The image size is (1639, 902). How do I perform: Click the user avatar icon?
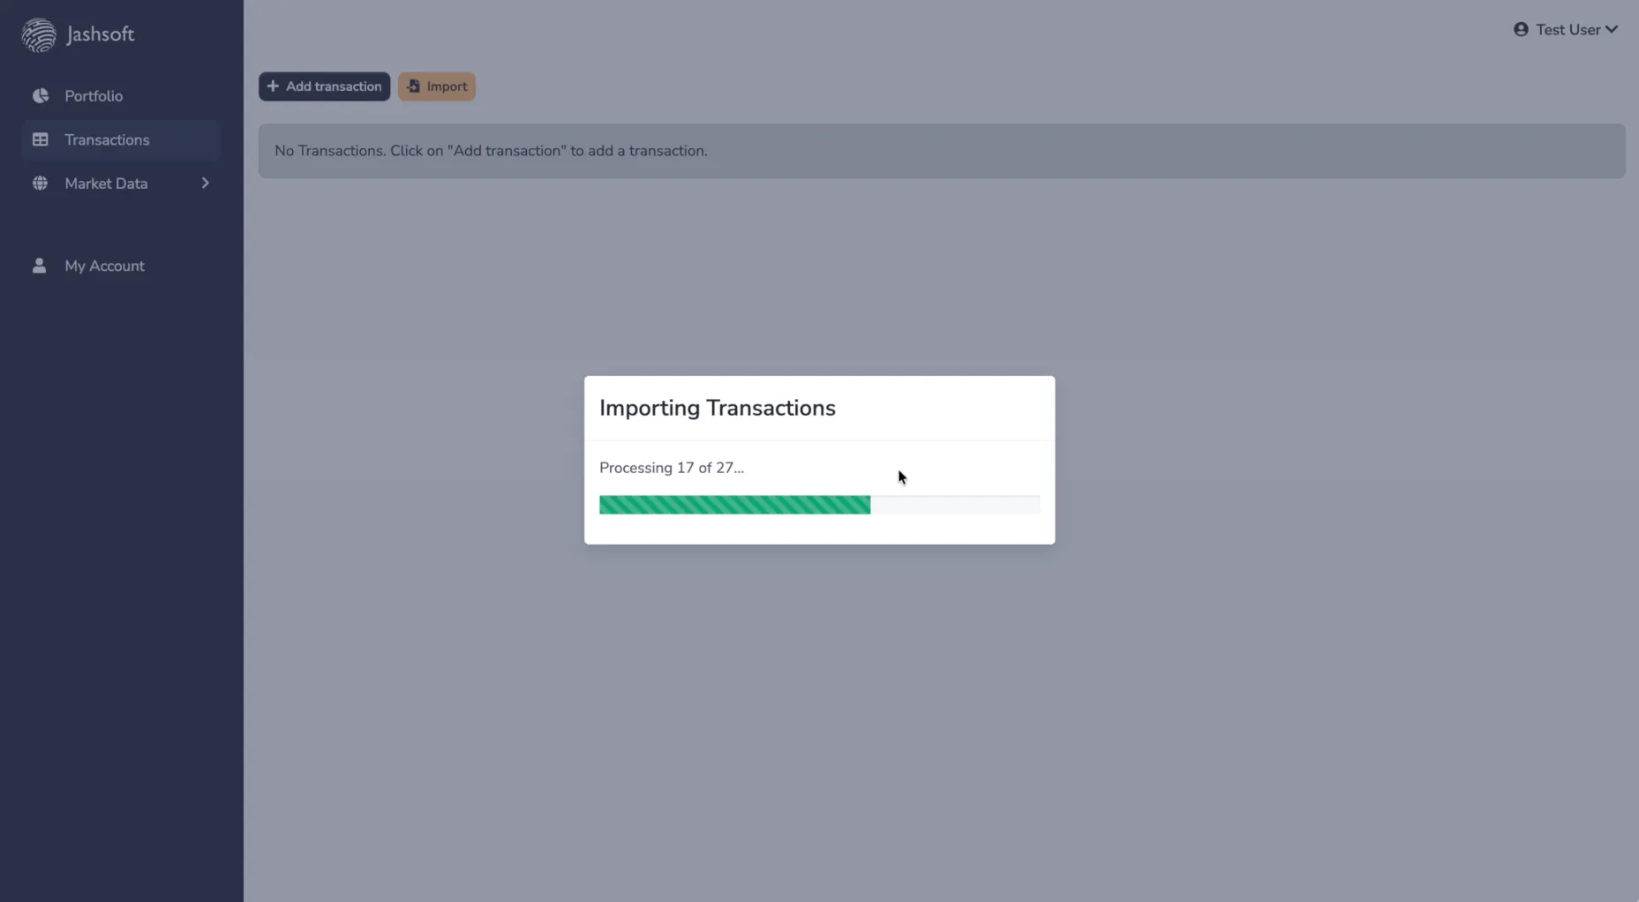pyautogui.click(x=1521, y=29)
